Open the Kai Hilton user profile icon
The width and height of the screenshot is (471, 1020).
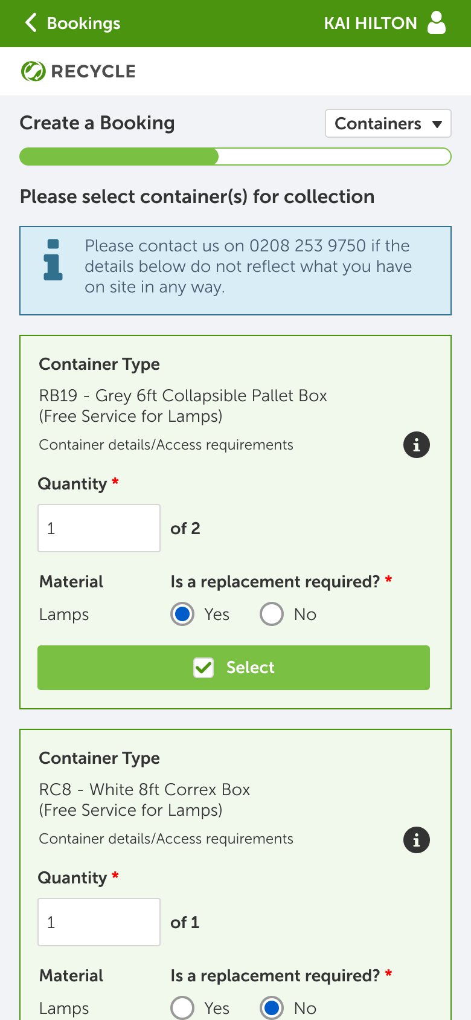pos(436,23)
